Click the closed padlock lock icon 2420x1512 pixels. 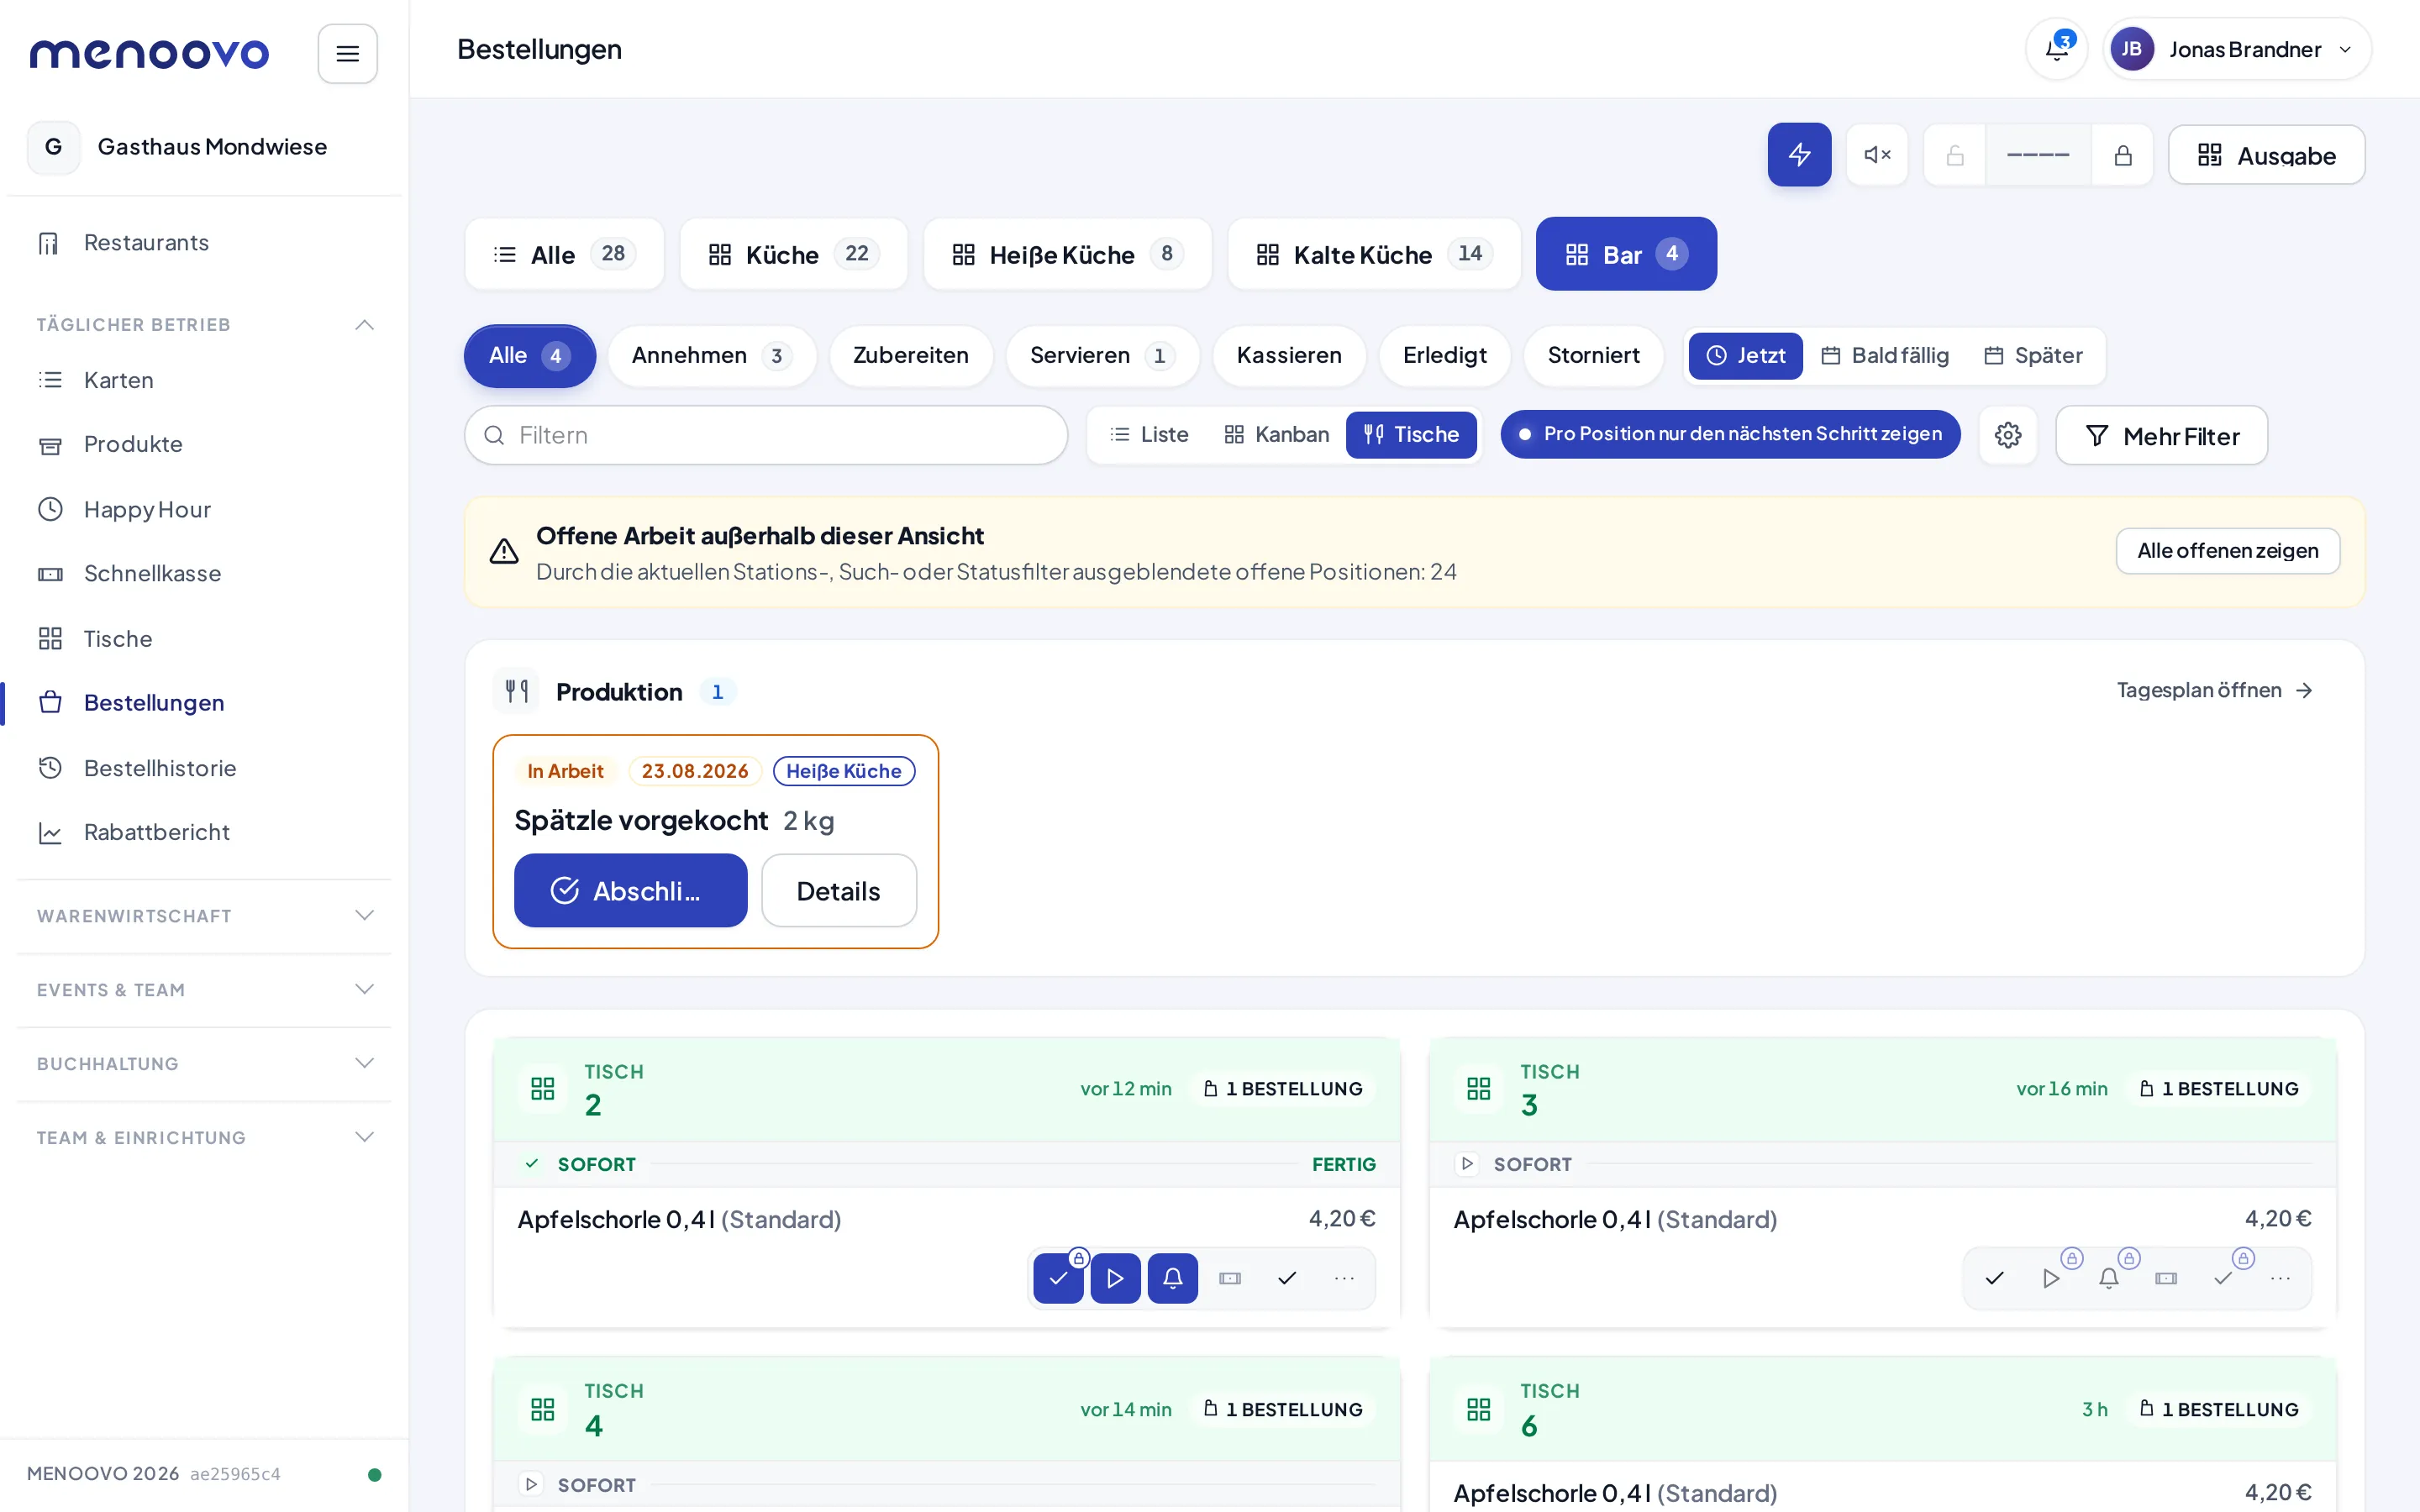(2122, 155)
